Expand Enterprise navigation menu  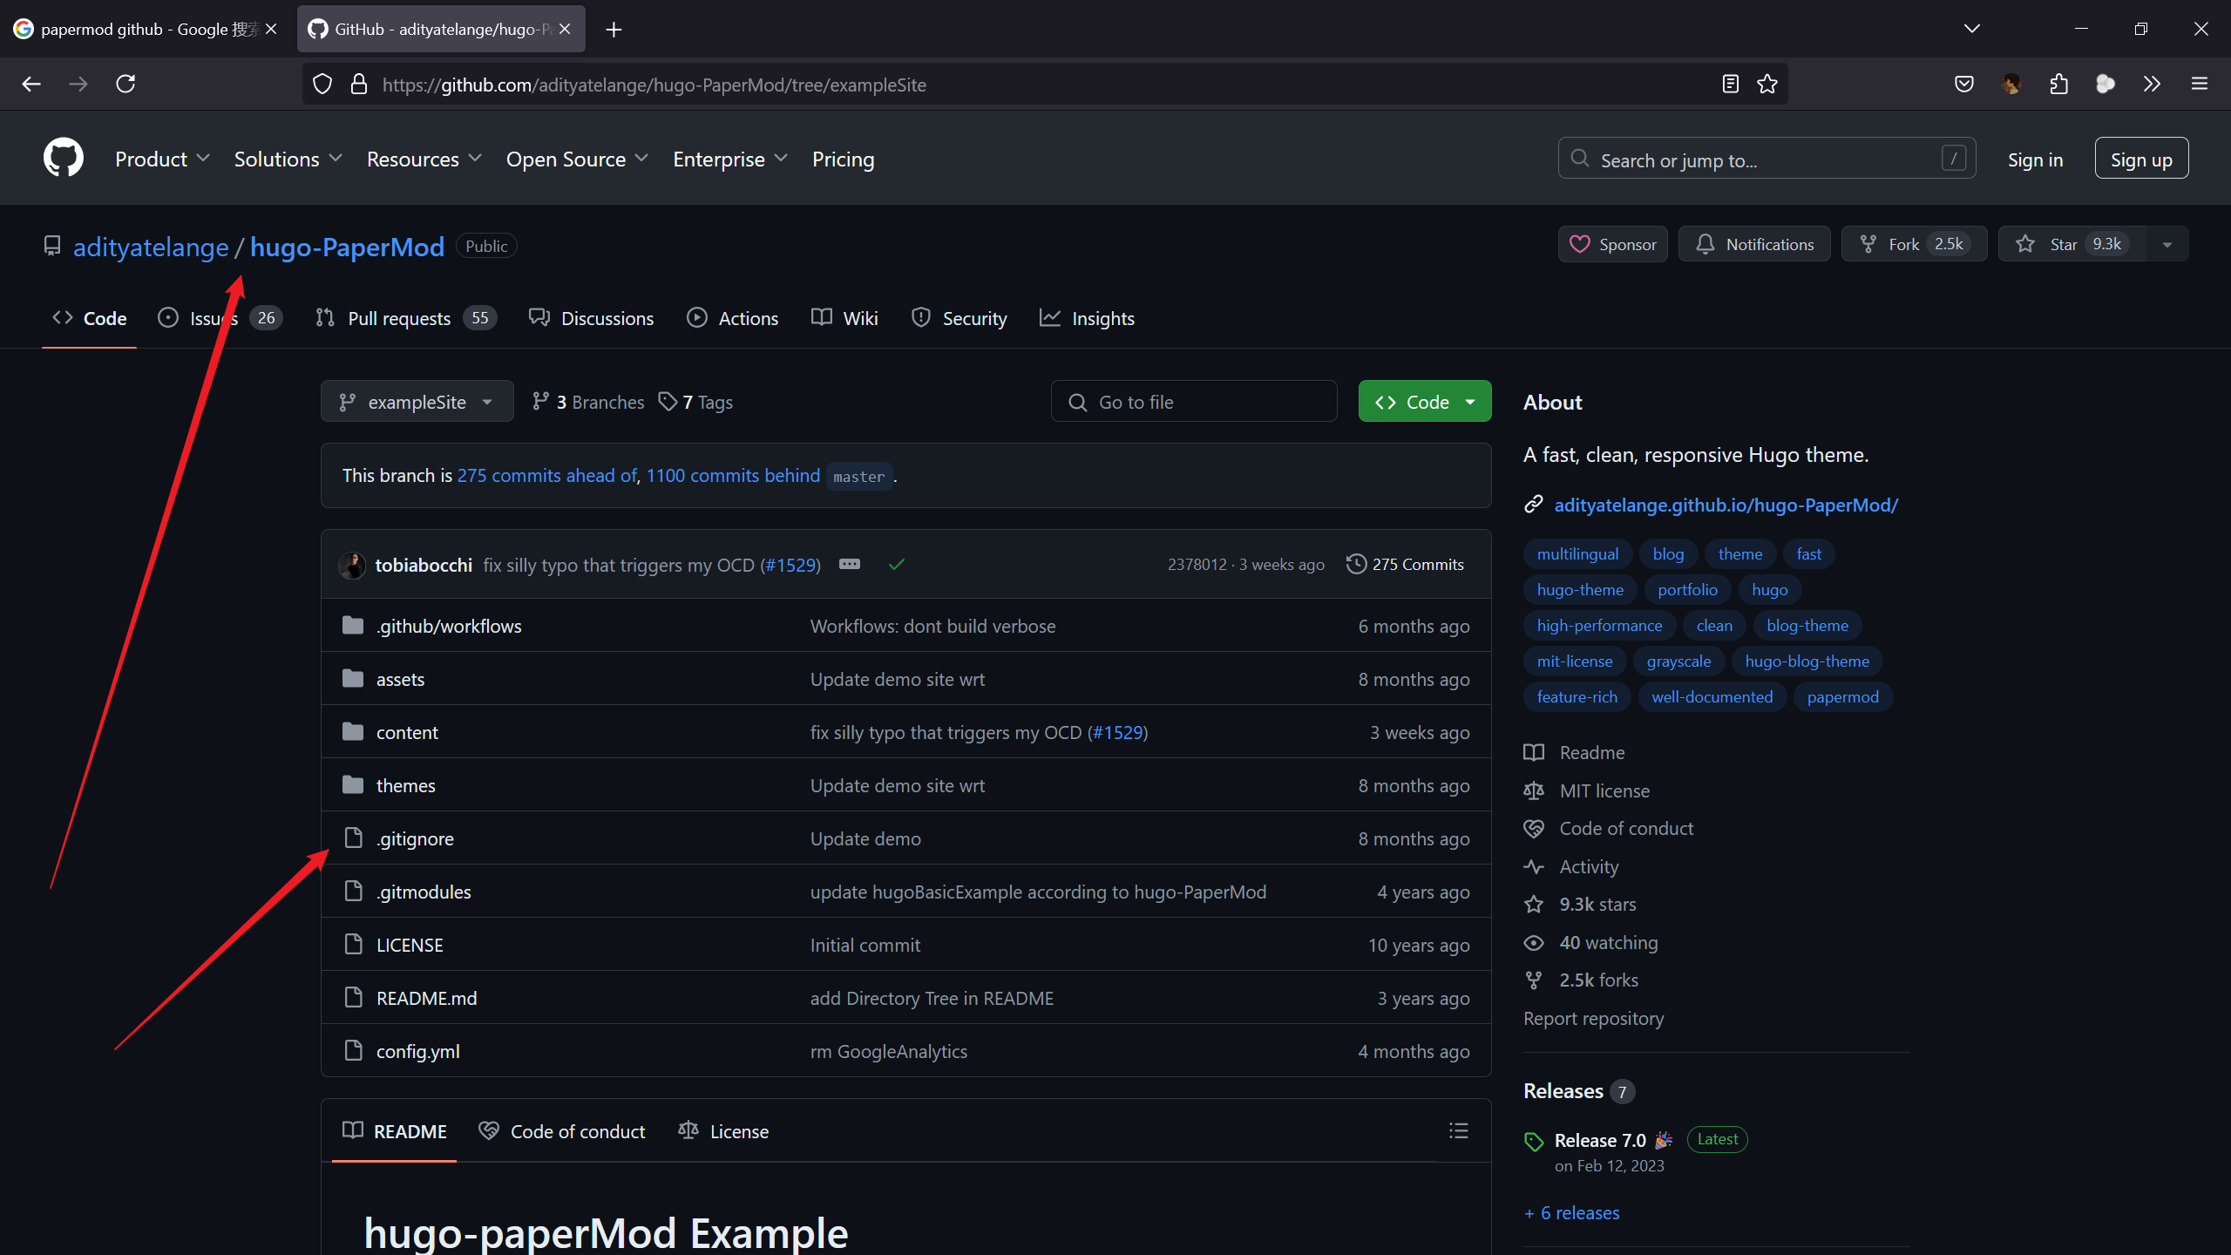point(730,159)
